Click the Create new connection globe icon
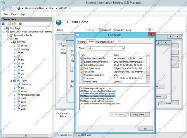Image resolution: width=187 pixels, height=138 pixels. (x=3, y=24)
